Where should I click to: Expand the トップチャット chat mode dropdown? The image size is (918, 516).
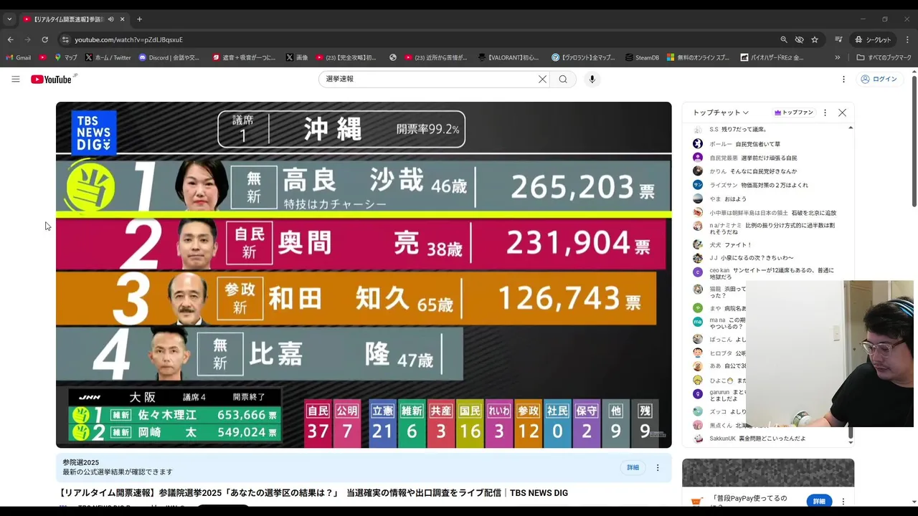click(721, 113)
